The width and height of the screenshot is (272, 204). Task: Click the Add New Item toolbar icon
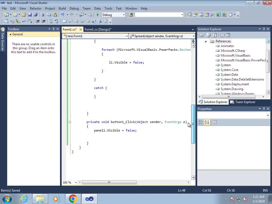click(x=15, y=15)
